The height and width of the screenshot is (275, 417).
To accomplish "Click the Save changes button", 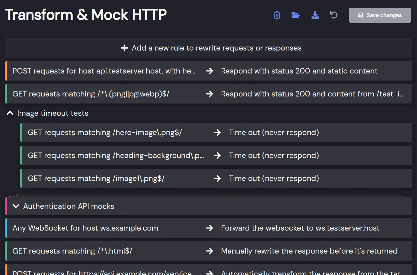I will (x=380, y=15).
